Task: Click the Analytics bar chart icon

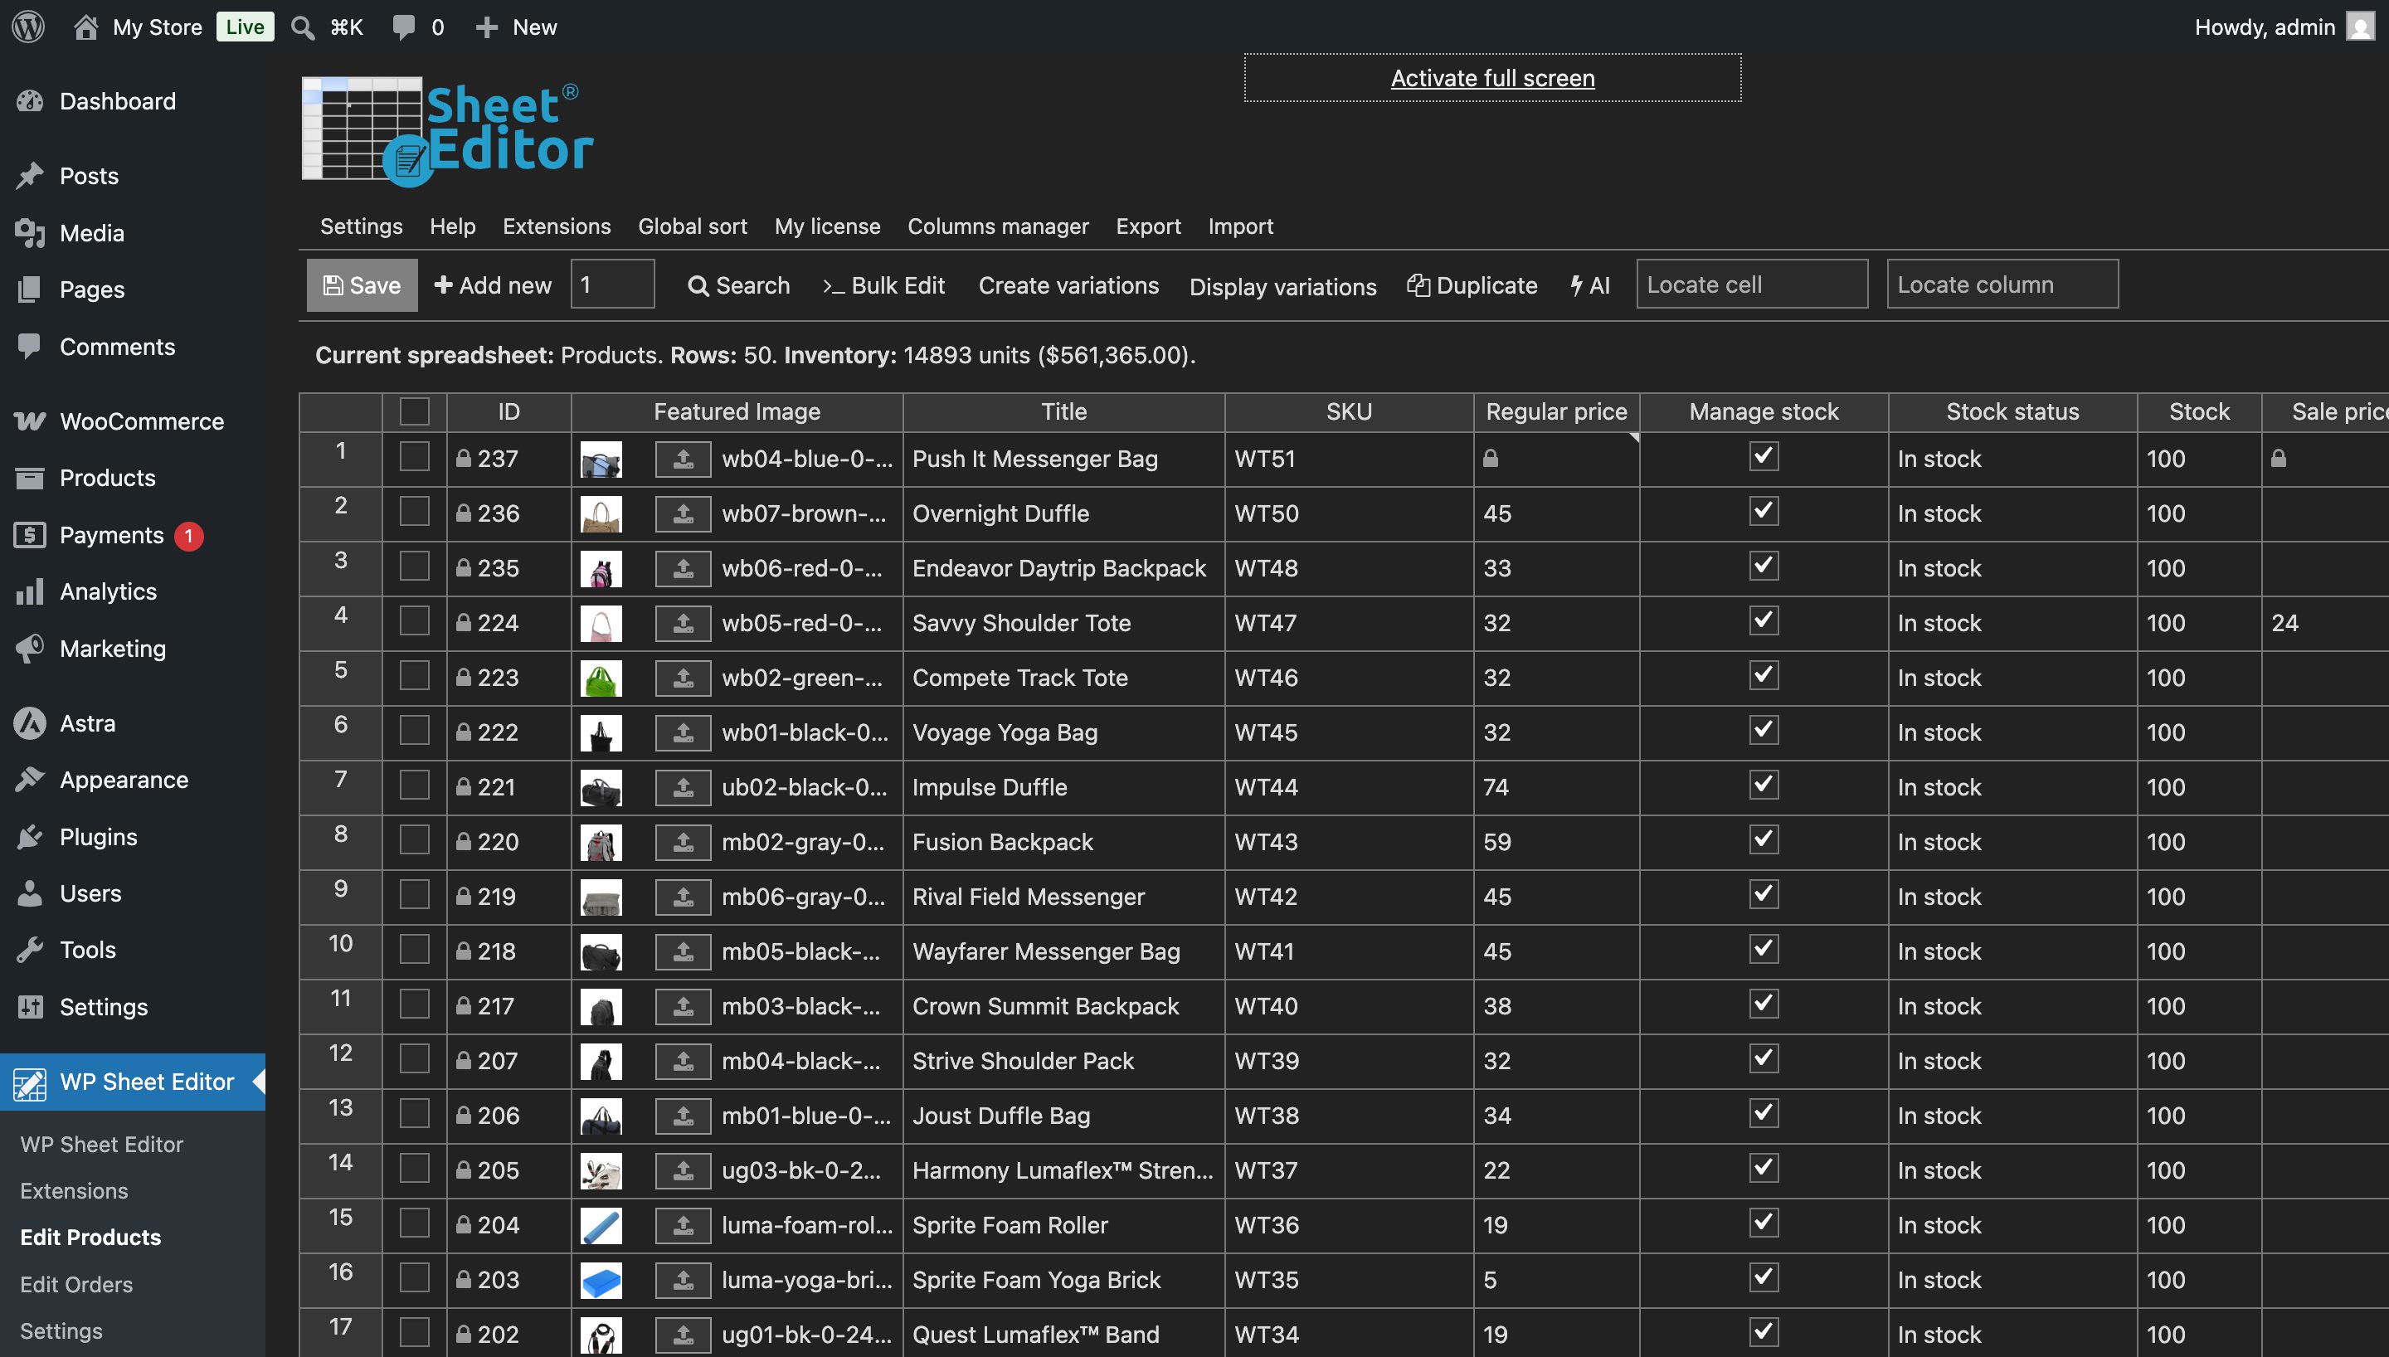Action: coord(30,591)
